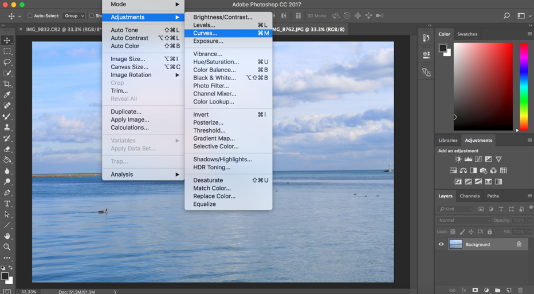Add a Photo Filter adjustment icon
534x294 pixels.
coord(483,170)
